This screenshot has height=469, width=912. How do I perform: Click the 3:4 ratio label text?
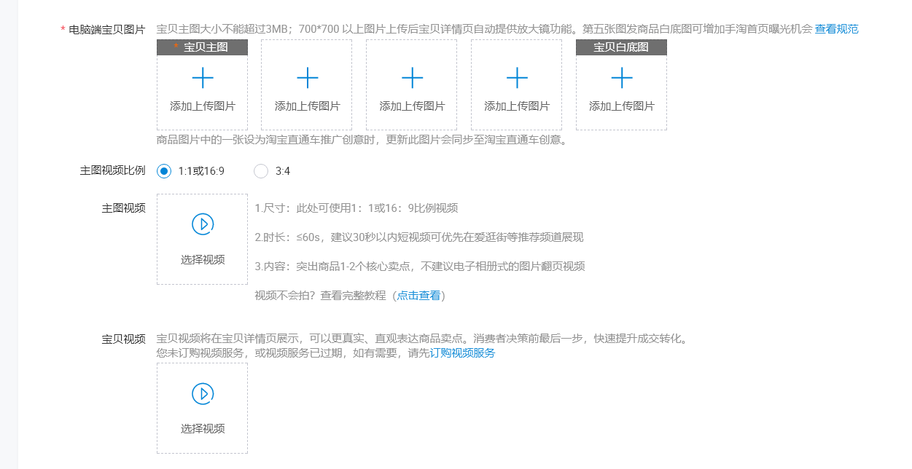[x=283, y=171]
